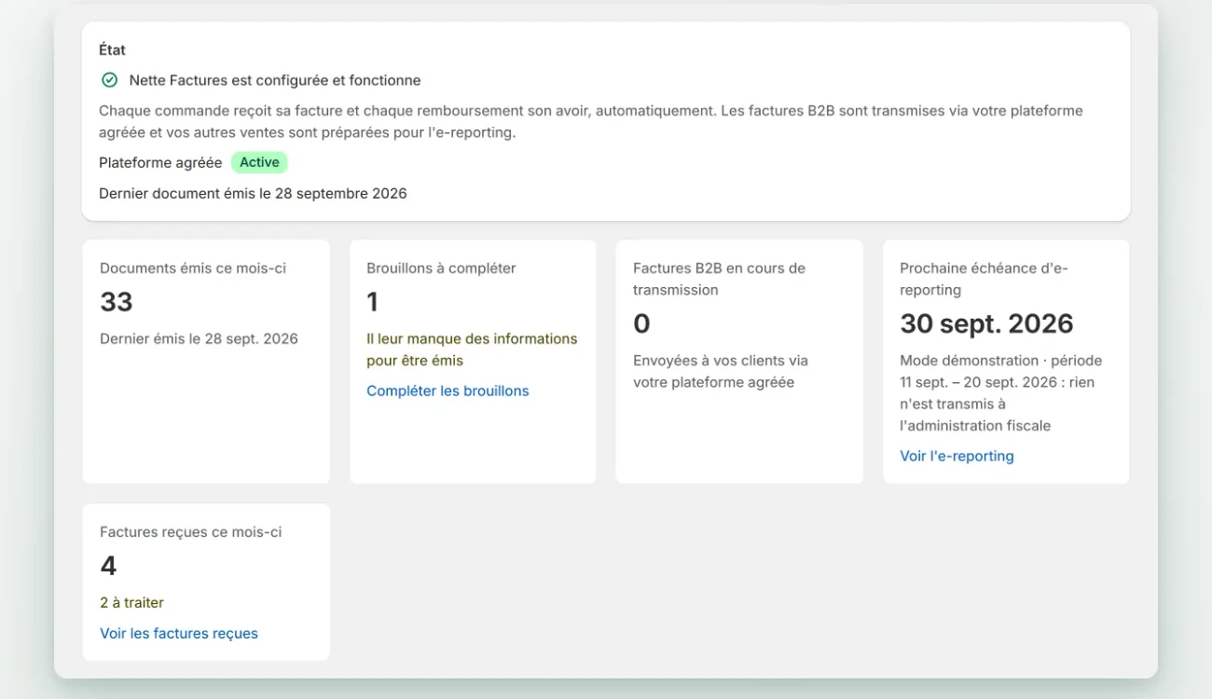Click 'Prochaine échéance d'e-reporting' card title
This screenshot has width=1212, height=699.
pyautogui.click(x=984, y=279)
